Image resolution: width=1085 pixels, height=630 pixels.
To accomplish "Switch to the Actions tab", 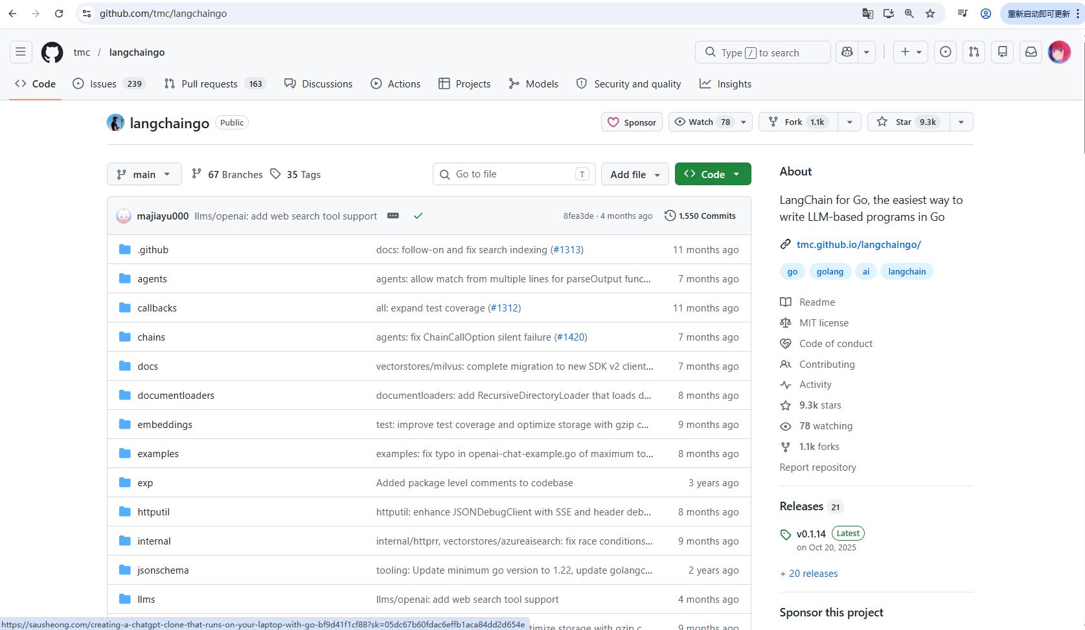I will point(396,84).
